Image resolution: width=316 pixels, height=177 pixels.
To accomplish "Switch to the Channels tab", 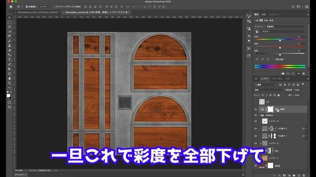I will point(277,79).
